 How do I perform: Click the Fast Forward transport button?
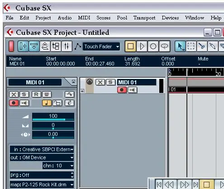point(185,184)
